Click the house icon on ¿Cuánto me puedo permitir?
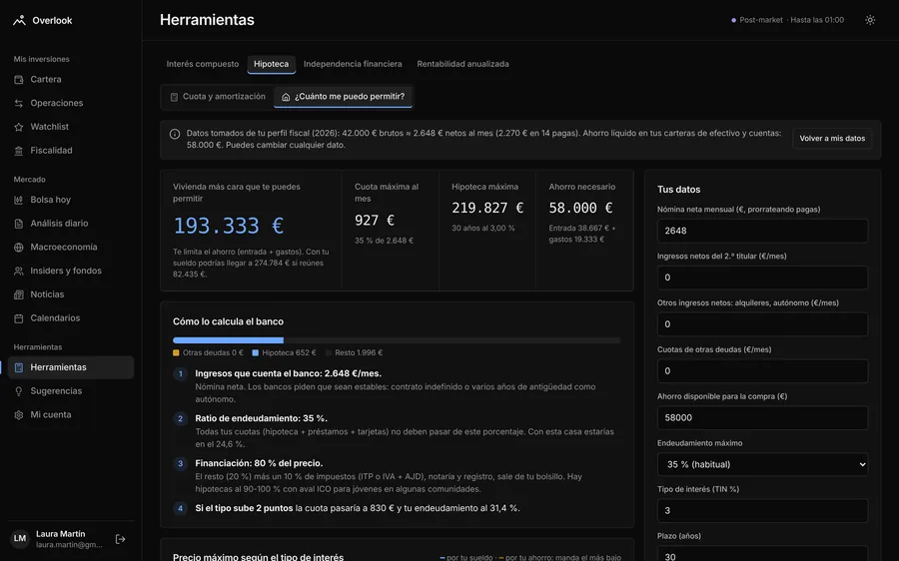The height and width of the screenshot is (561, 899). pos(286,97)
